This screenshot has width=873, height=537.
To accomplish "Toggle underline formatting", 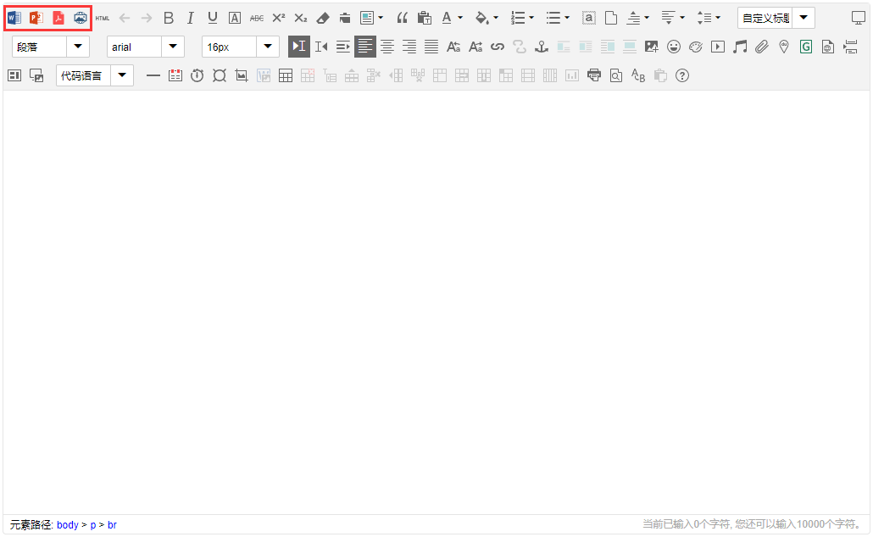I will [x=212, y=18].
